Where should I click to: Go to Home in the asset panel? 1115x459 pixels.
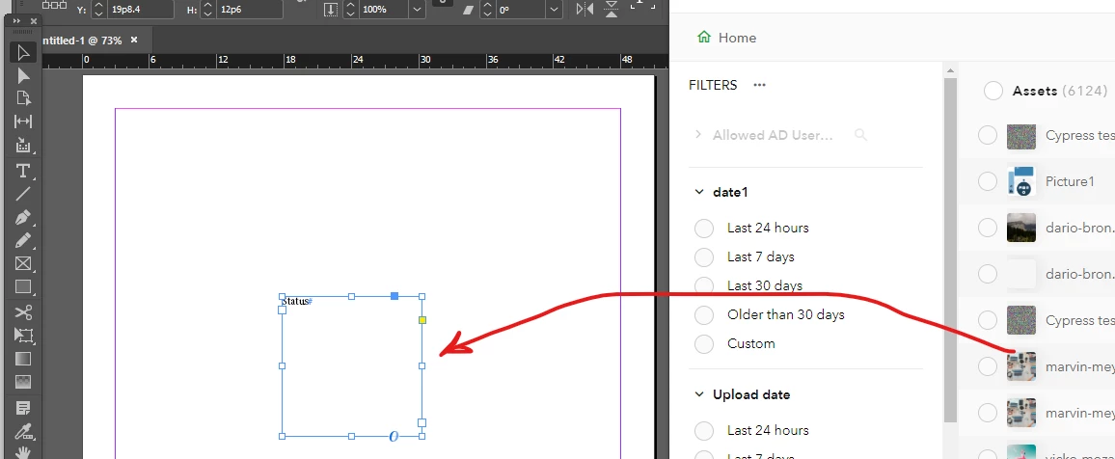(x=726, y=37)
